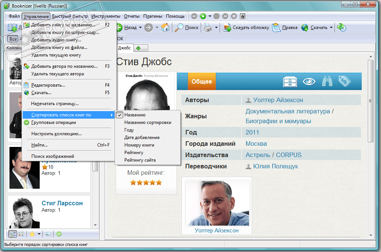Open the Отчеты menu

click(132, 16)
